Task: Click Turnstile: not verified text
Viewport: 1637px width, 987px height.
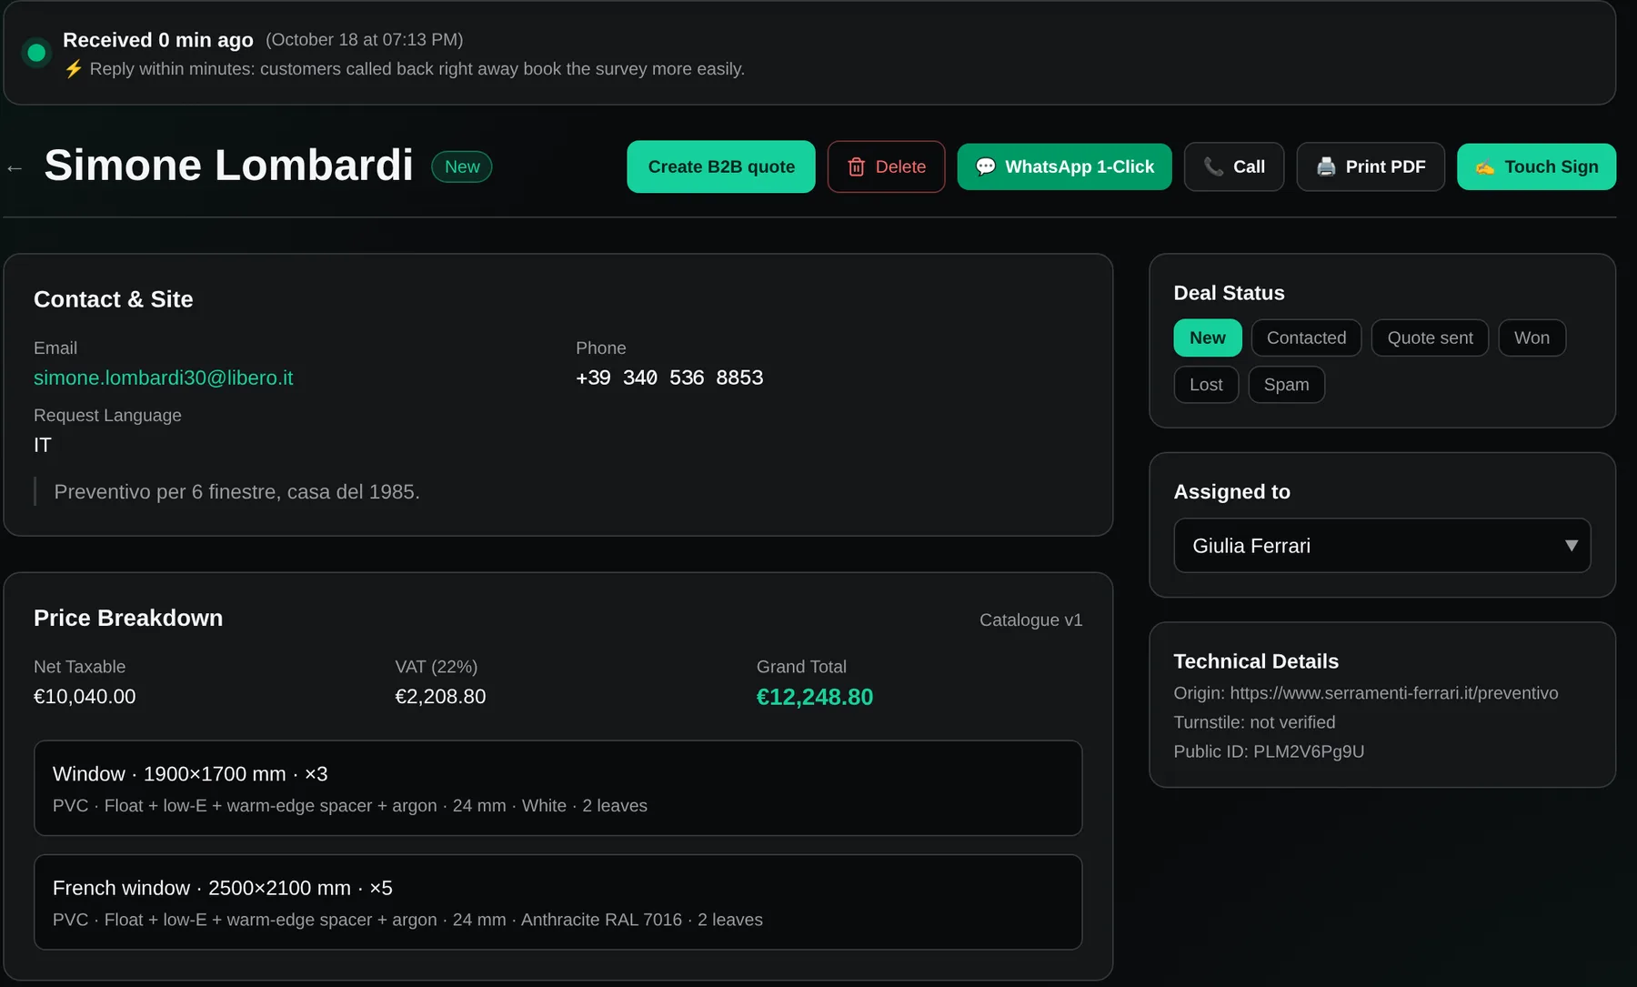Action: [1254, 722]
